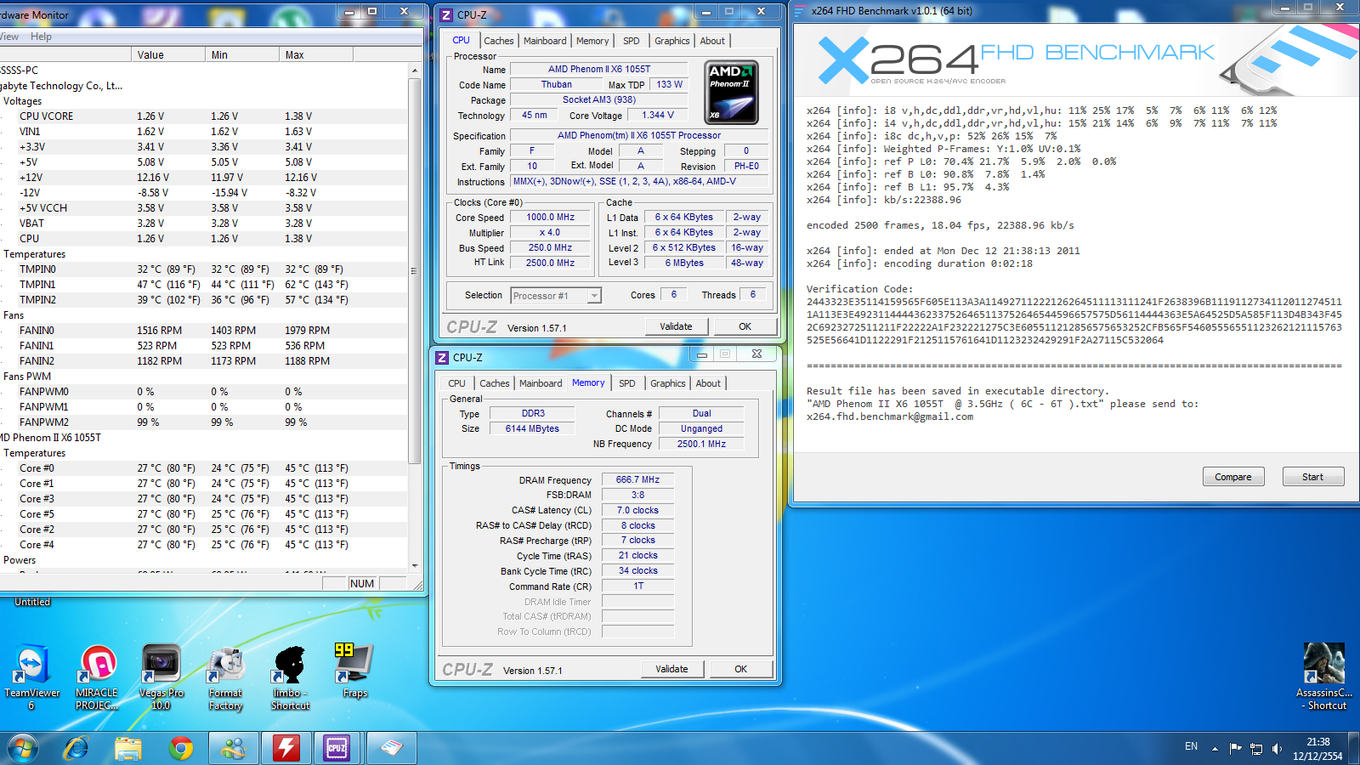Image resolution: width=1360 pixels, height=765 pixels.
Task: Click the 'encoded 2500 frames' result line
Action: [940, 225]
